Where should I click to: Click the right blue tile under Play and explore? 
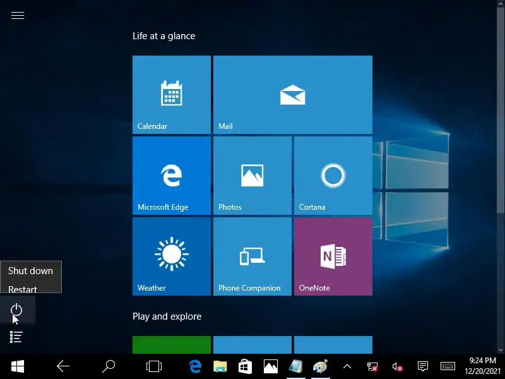tap(333, 345)
